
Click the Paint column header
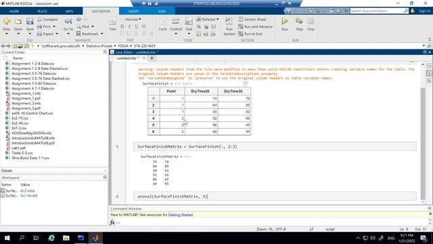tap(171, 91)
